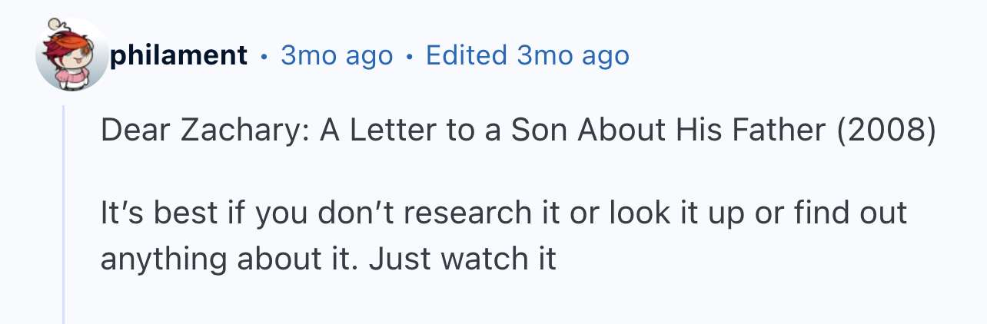987x324 pixels.
Task: Click the sentence "Just watch it"
Action: coord(462,259)
